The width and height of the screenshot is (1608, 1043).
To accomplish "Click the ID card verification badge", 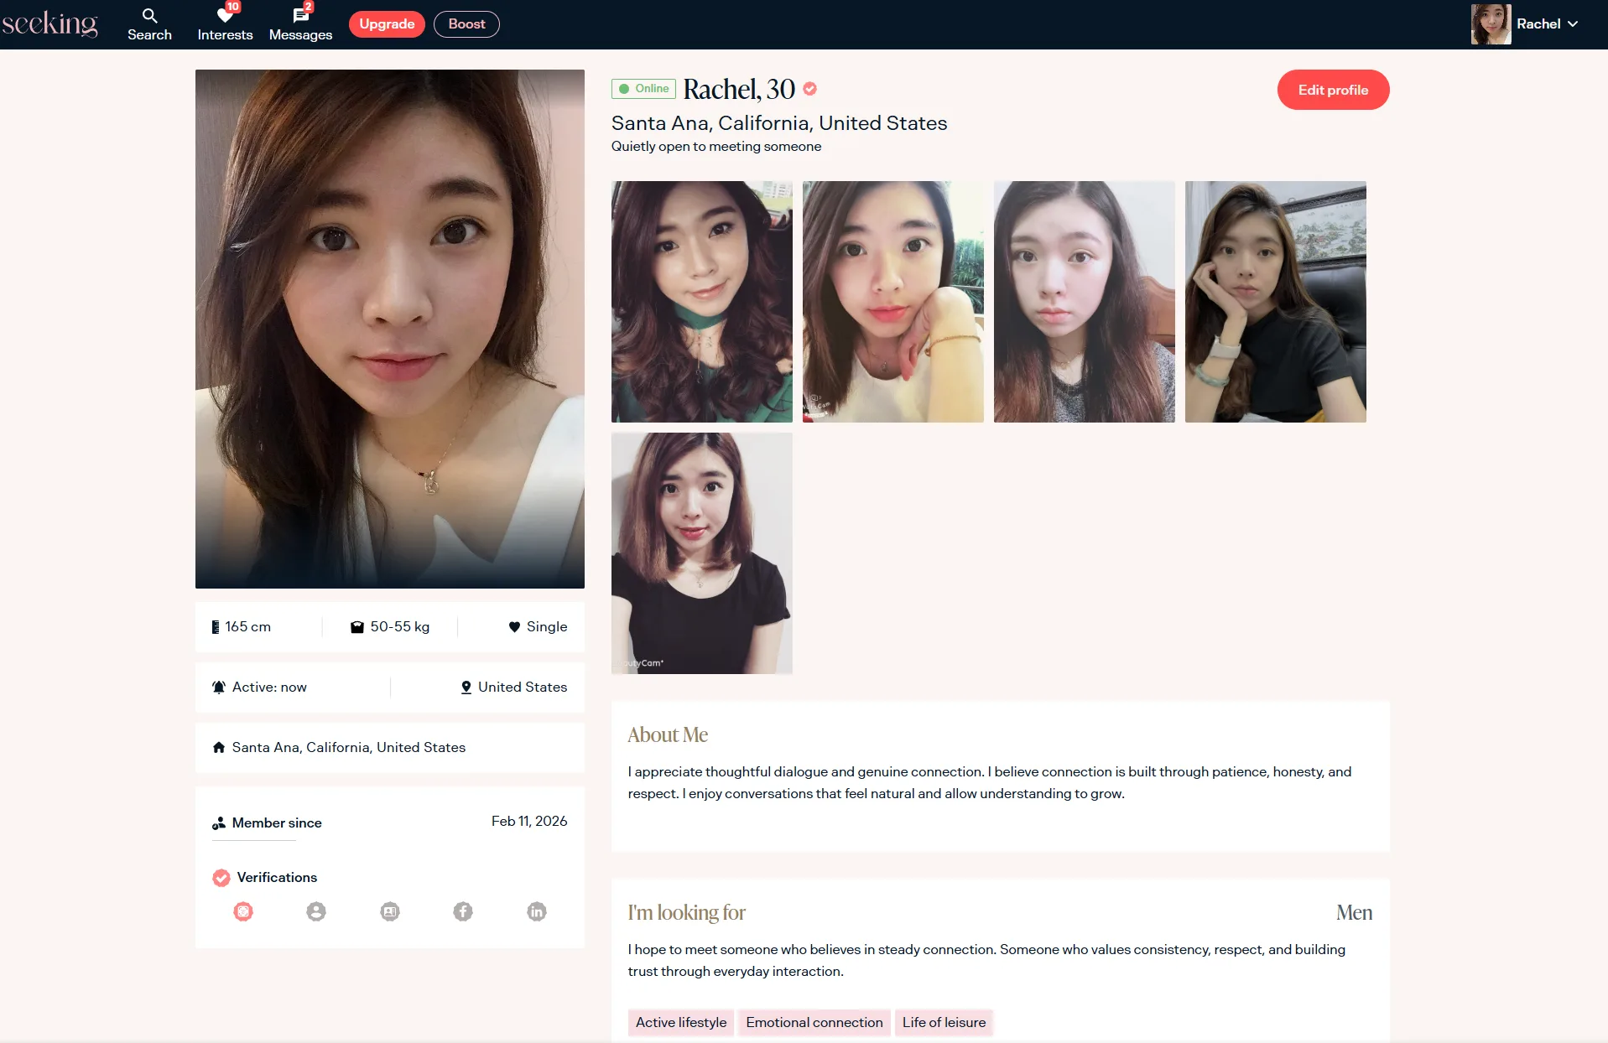I will pyautogui.click(x=390, y=911).
